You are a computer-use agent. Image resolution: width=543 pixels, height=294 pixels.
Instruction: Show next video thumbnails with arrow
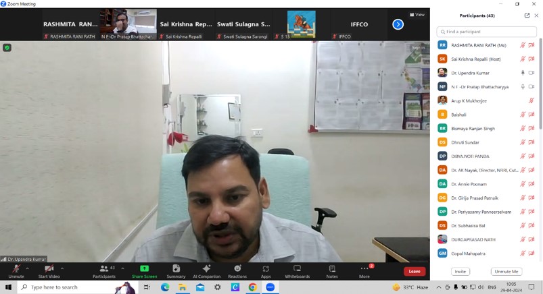[x=398, y=24]
